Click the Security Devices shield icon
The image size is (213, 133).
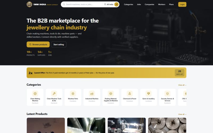tap(167, 94)
